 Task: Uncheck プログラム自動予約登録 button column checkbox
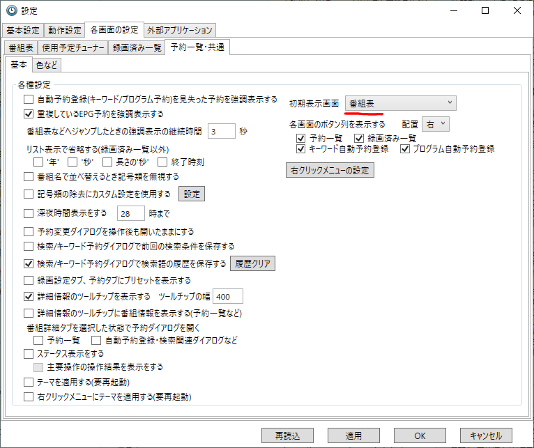point(405,149)
